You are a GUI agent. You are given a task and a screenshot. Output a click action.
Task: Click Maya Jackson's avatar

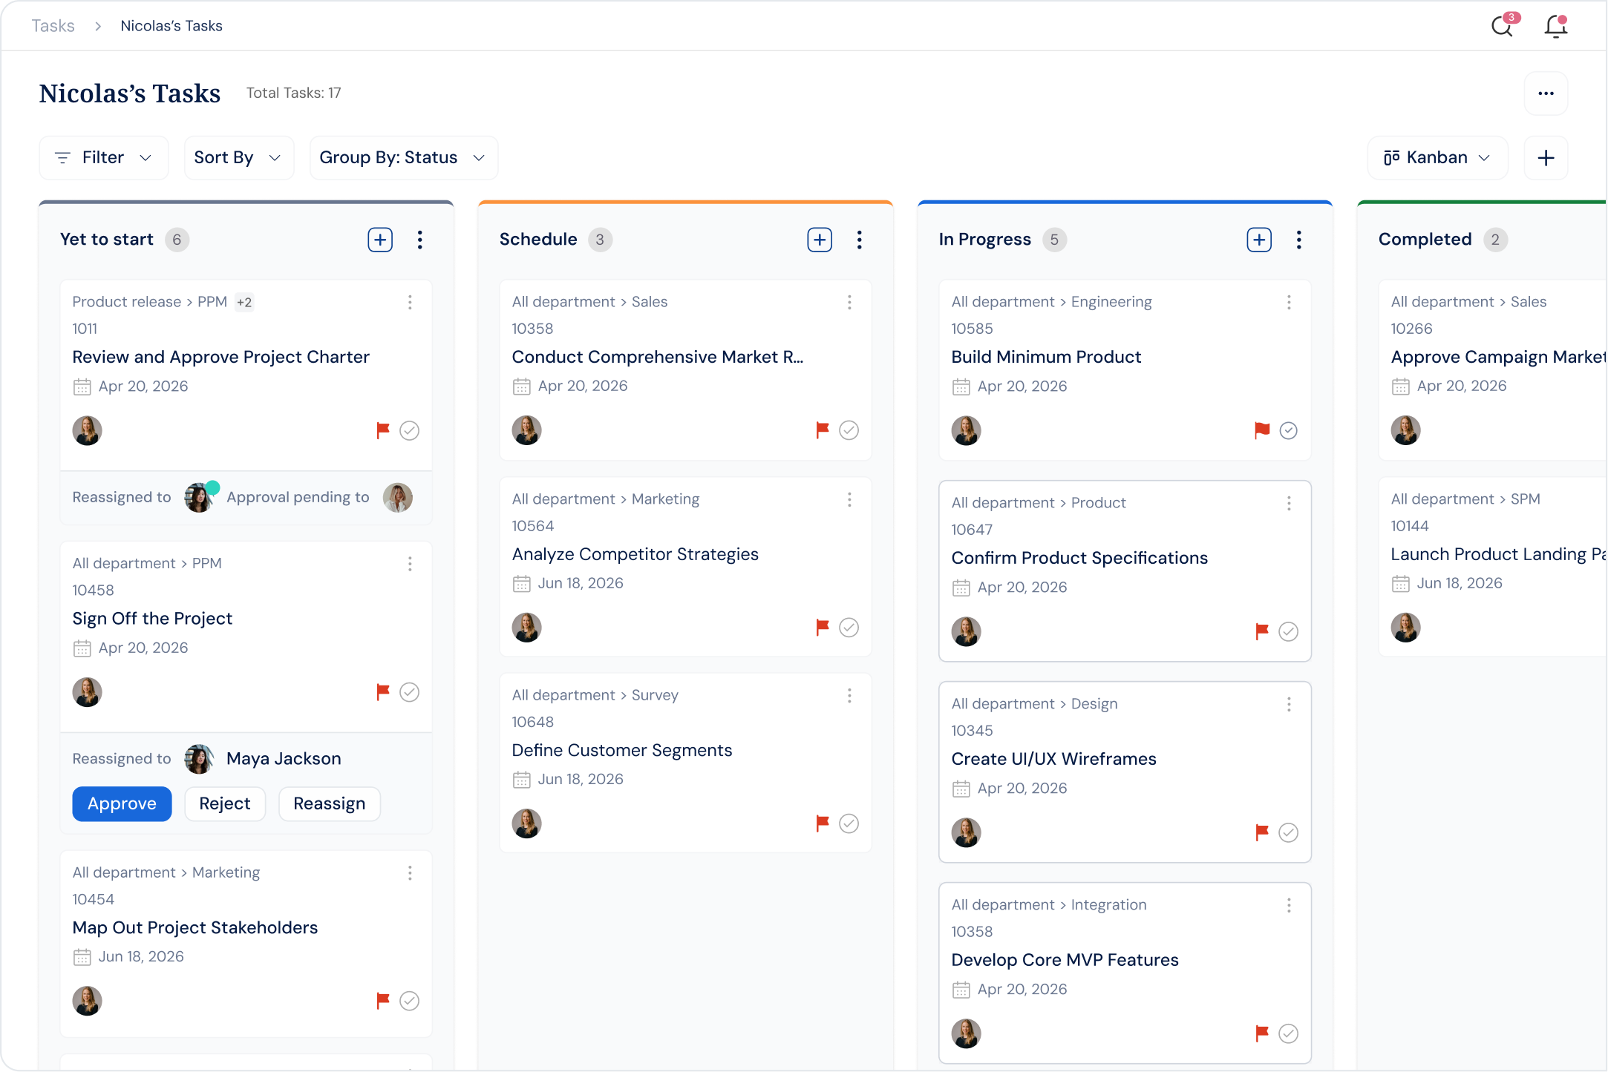[199, 758]
